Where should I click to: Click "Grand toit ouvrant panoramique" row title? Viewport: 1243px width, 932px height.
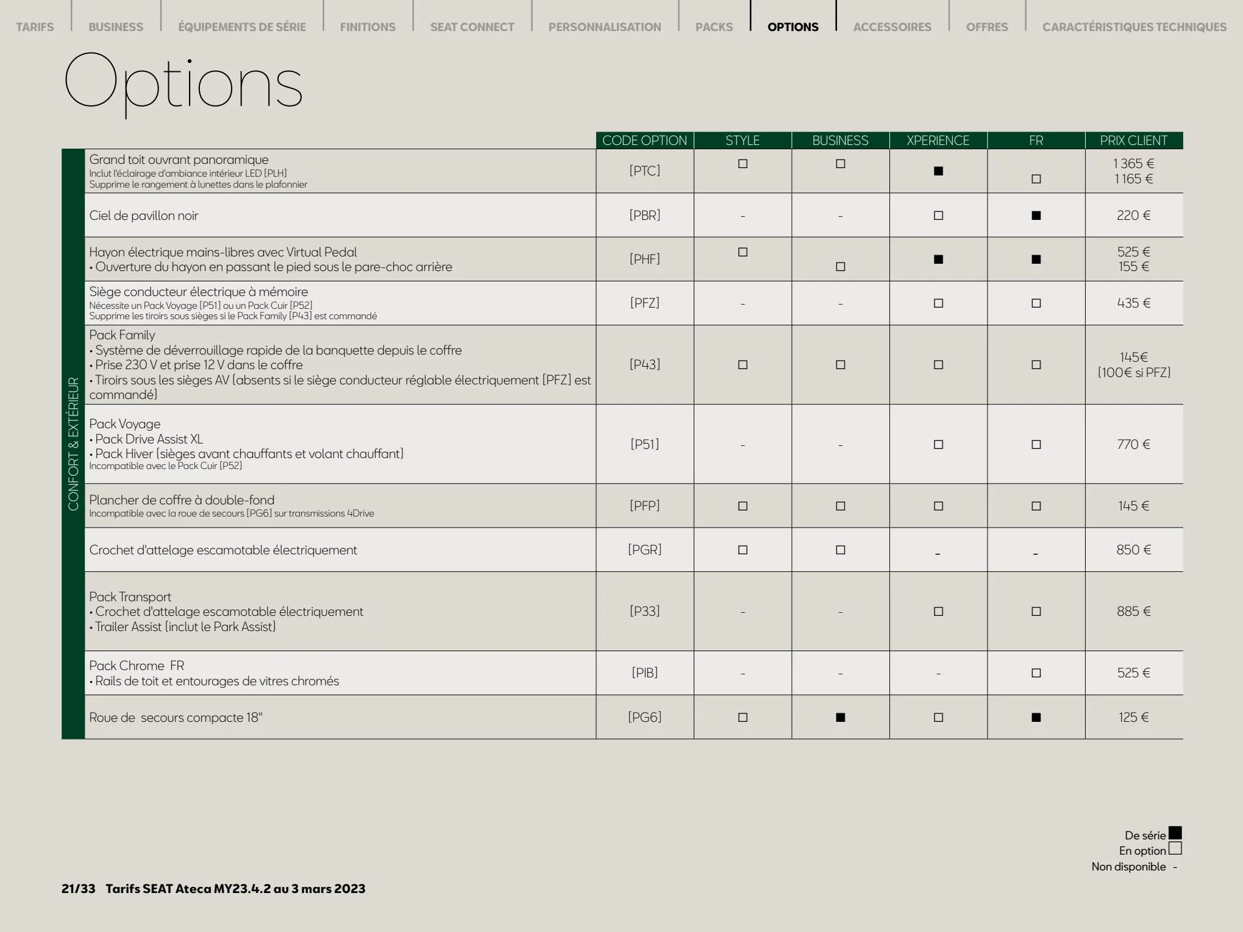179,160
